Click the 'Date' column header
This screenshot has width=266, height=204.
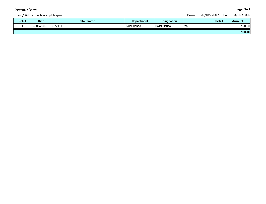tap(41, 21)
